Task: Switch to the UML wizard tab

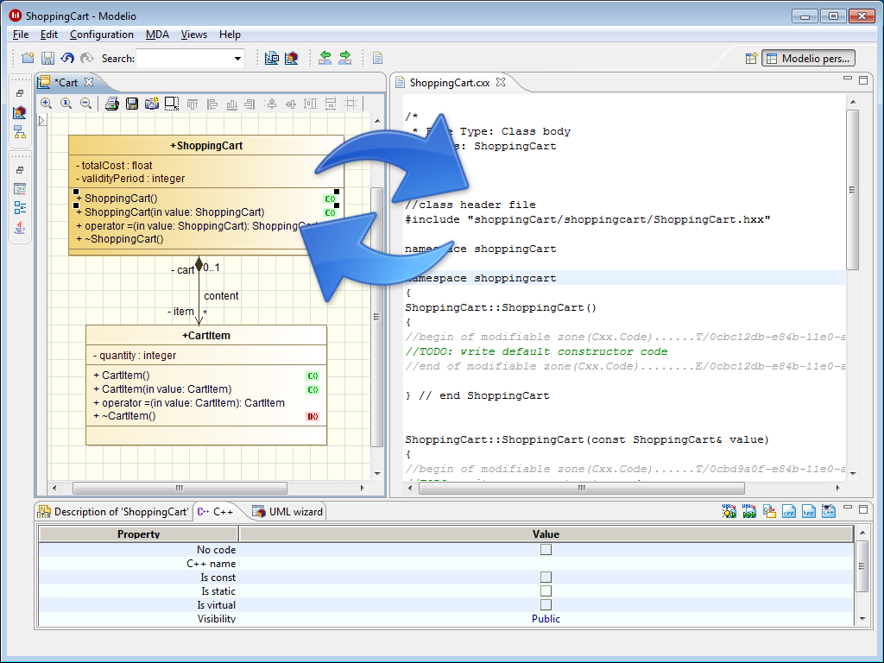Action: click(x=288, y=511)
